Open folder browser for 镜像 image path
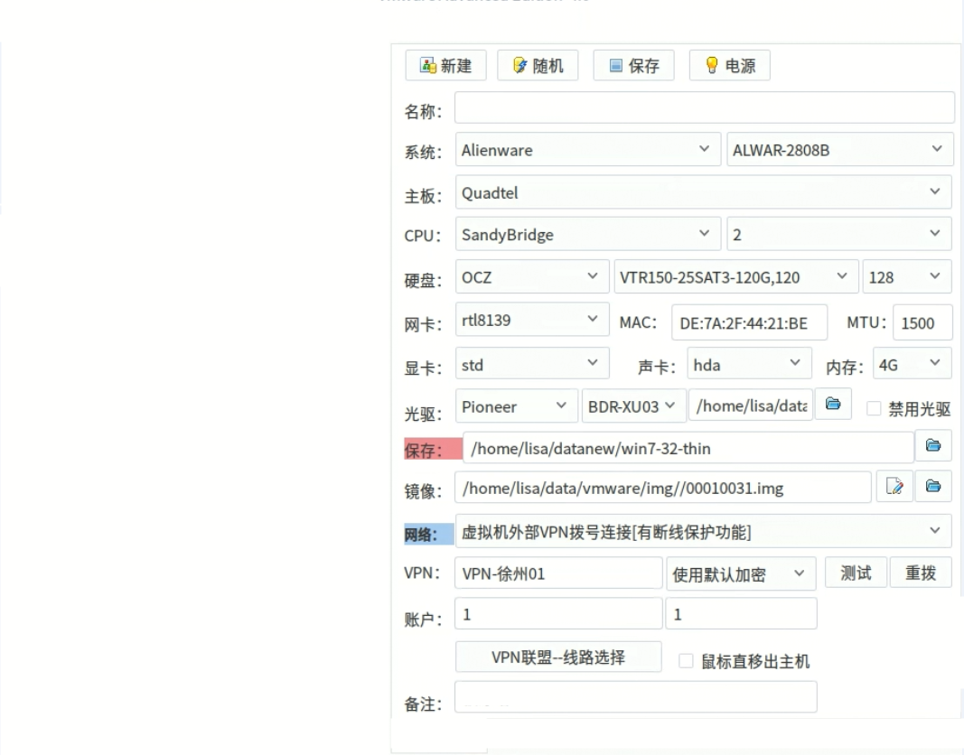The height and width of the screenshot is (755, 964). (934, 487)
